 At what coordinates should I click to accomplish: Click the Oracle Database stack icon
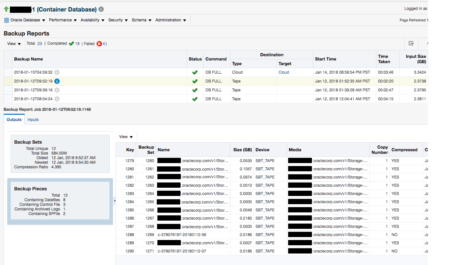[x=7, y=20]
